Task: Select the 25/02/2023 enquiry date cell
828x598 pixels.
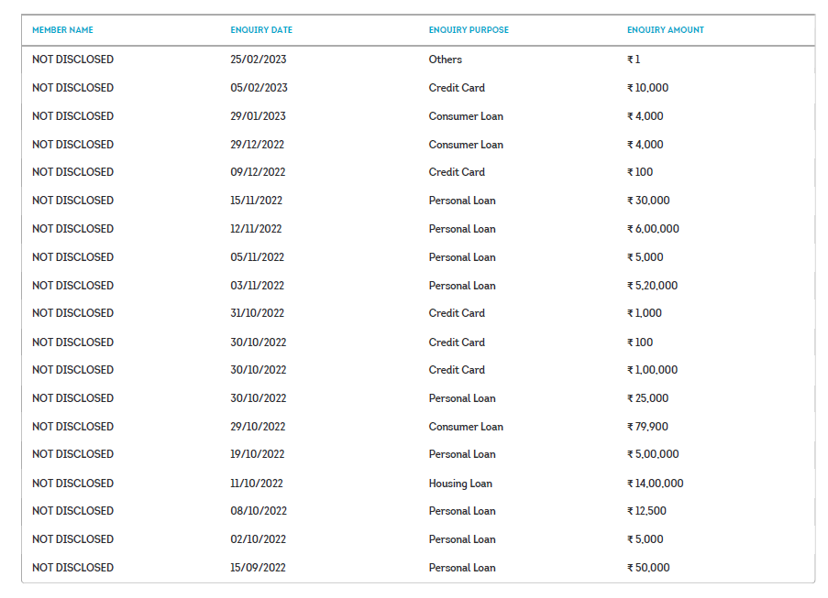Action: click(x=259, y=60)
